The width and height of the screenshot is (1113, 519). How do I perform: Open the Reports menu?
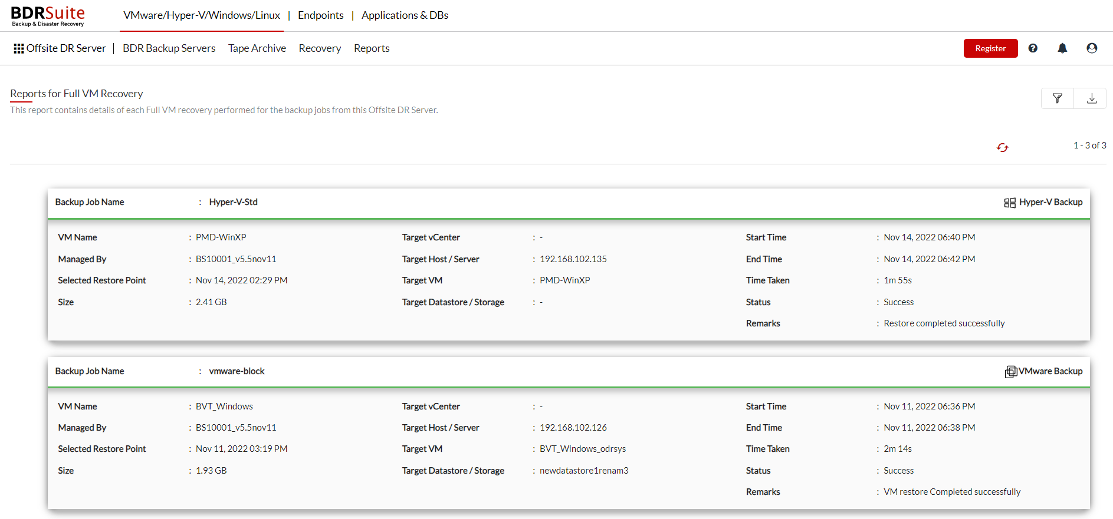pyautogui.click(x=372, y=48)
